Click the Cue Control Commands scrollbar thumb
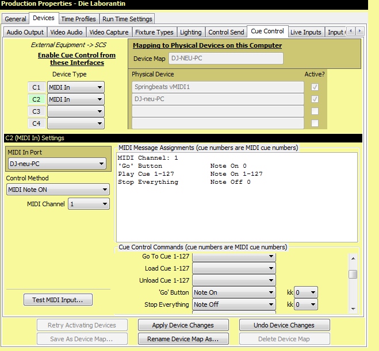 tap(353, 274)
